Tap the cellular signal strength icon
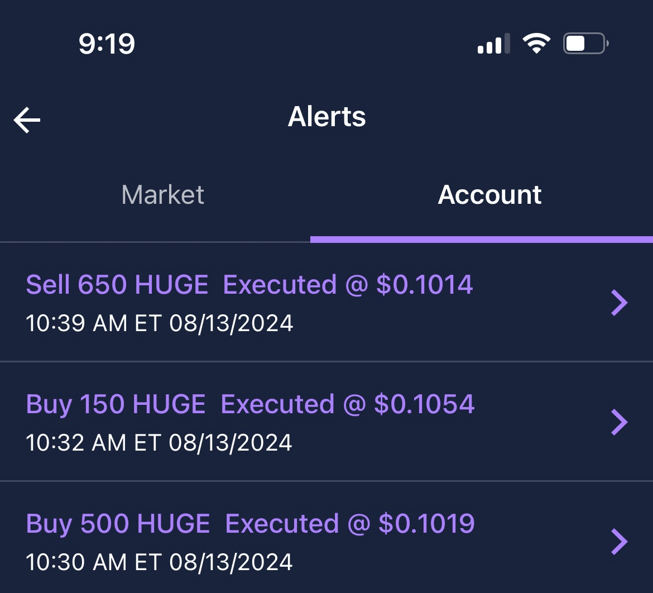The width and height of the screenshot is (653, 593). pyautogui.click(x=493, y=44)
